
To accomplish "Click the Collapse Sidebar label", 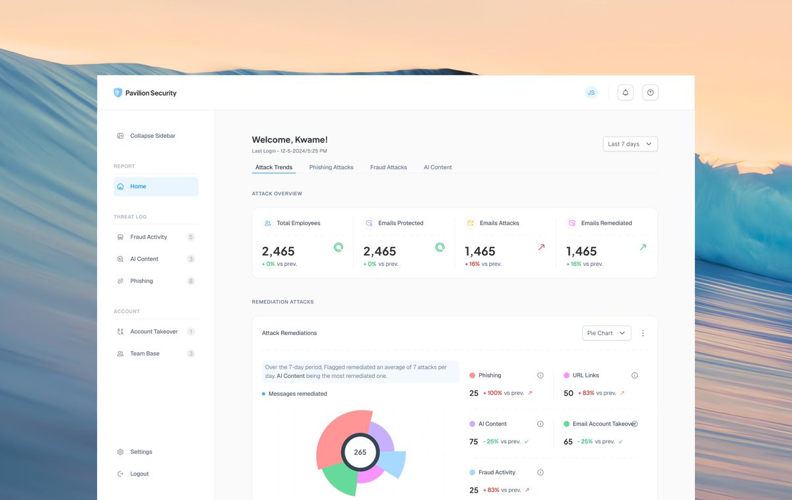I will (152, 136).
